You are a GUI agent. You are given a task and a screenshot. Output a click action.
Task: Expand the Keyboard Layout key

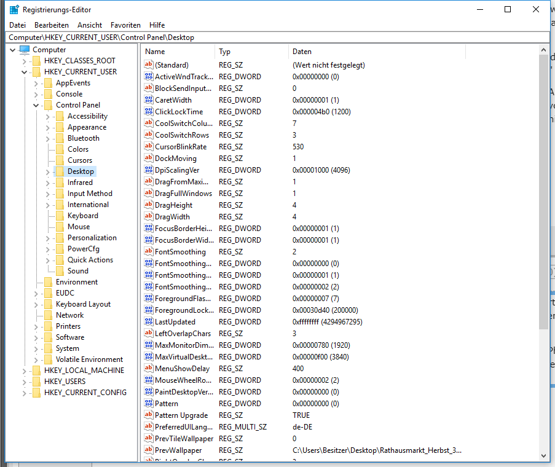coord(36,305)
